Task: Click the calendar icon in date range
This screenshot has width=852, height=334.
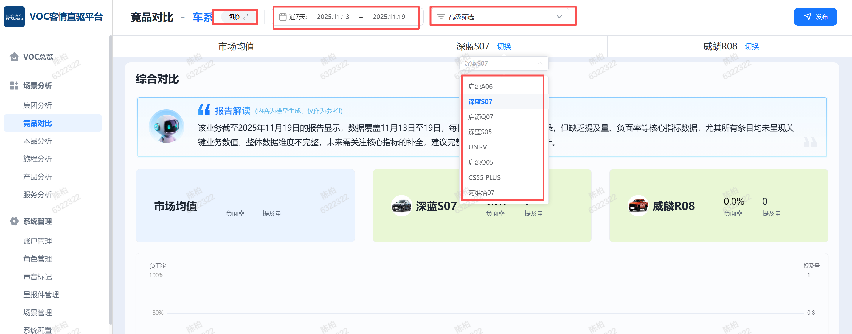Action: point(283,17)
